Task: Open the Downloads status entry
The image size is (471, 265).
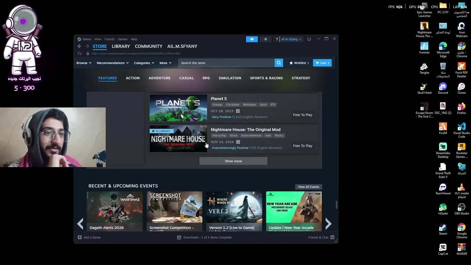Action: click(204, 237)
